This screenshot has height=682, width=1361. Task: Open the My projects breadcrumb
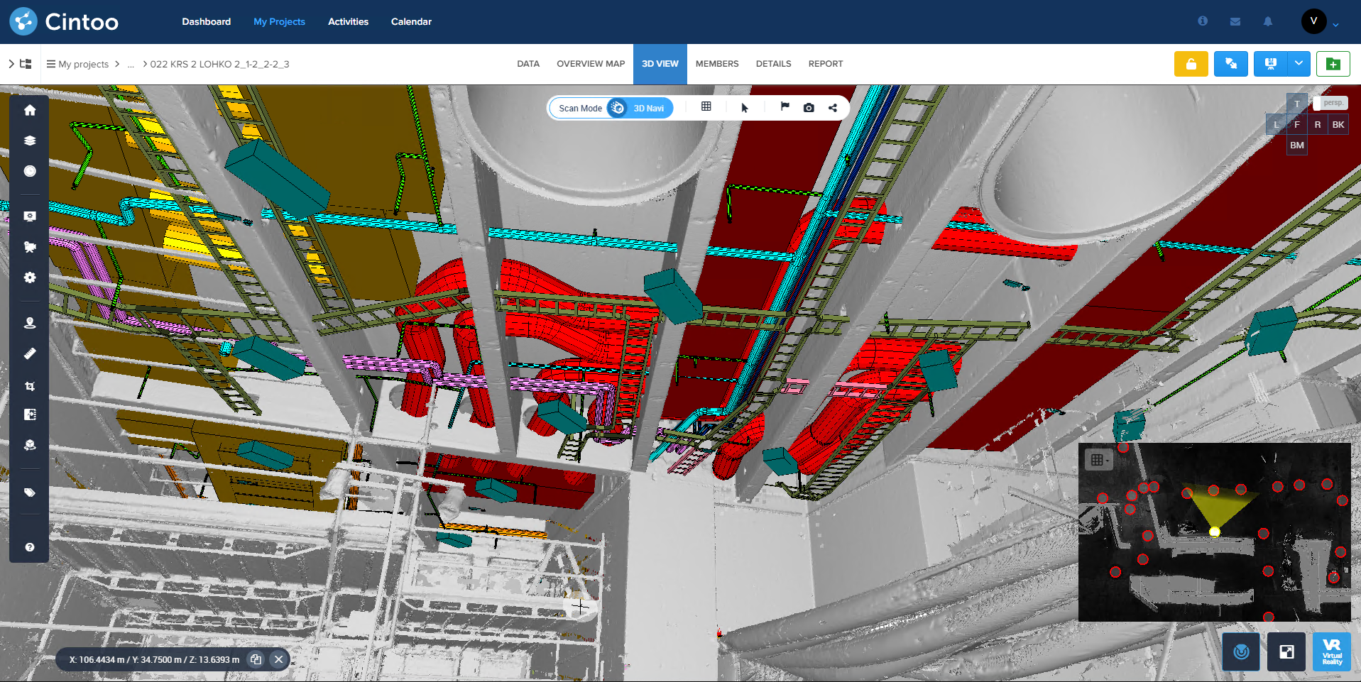click(84, 64)
